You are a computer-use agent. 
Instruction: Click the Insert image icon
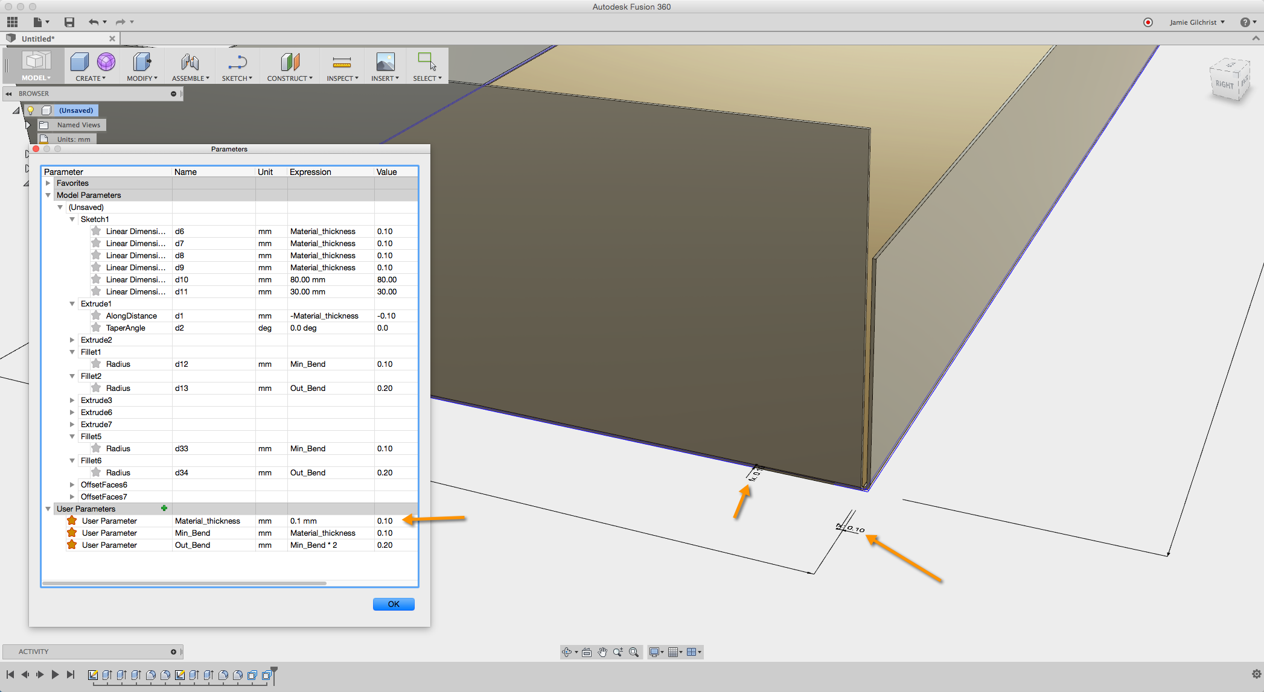click(x=385, y=62)
